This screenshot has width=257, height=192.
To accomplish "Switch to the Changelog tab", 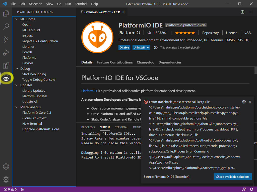I will (146, 62).
